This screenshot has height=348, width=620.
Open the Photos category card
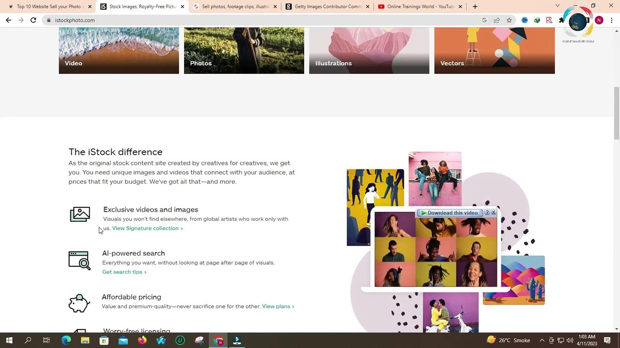(244, 50)
